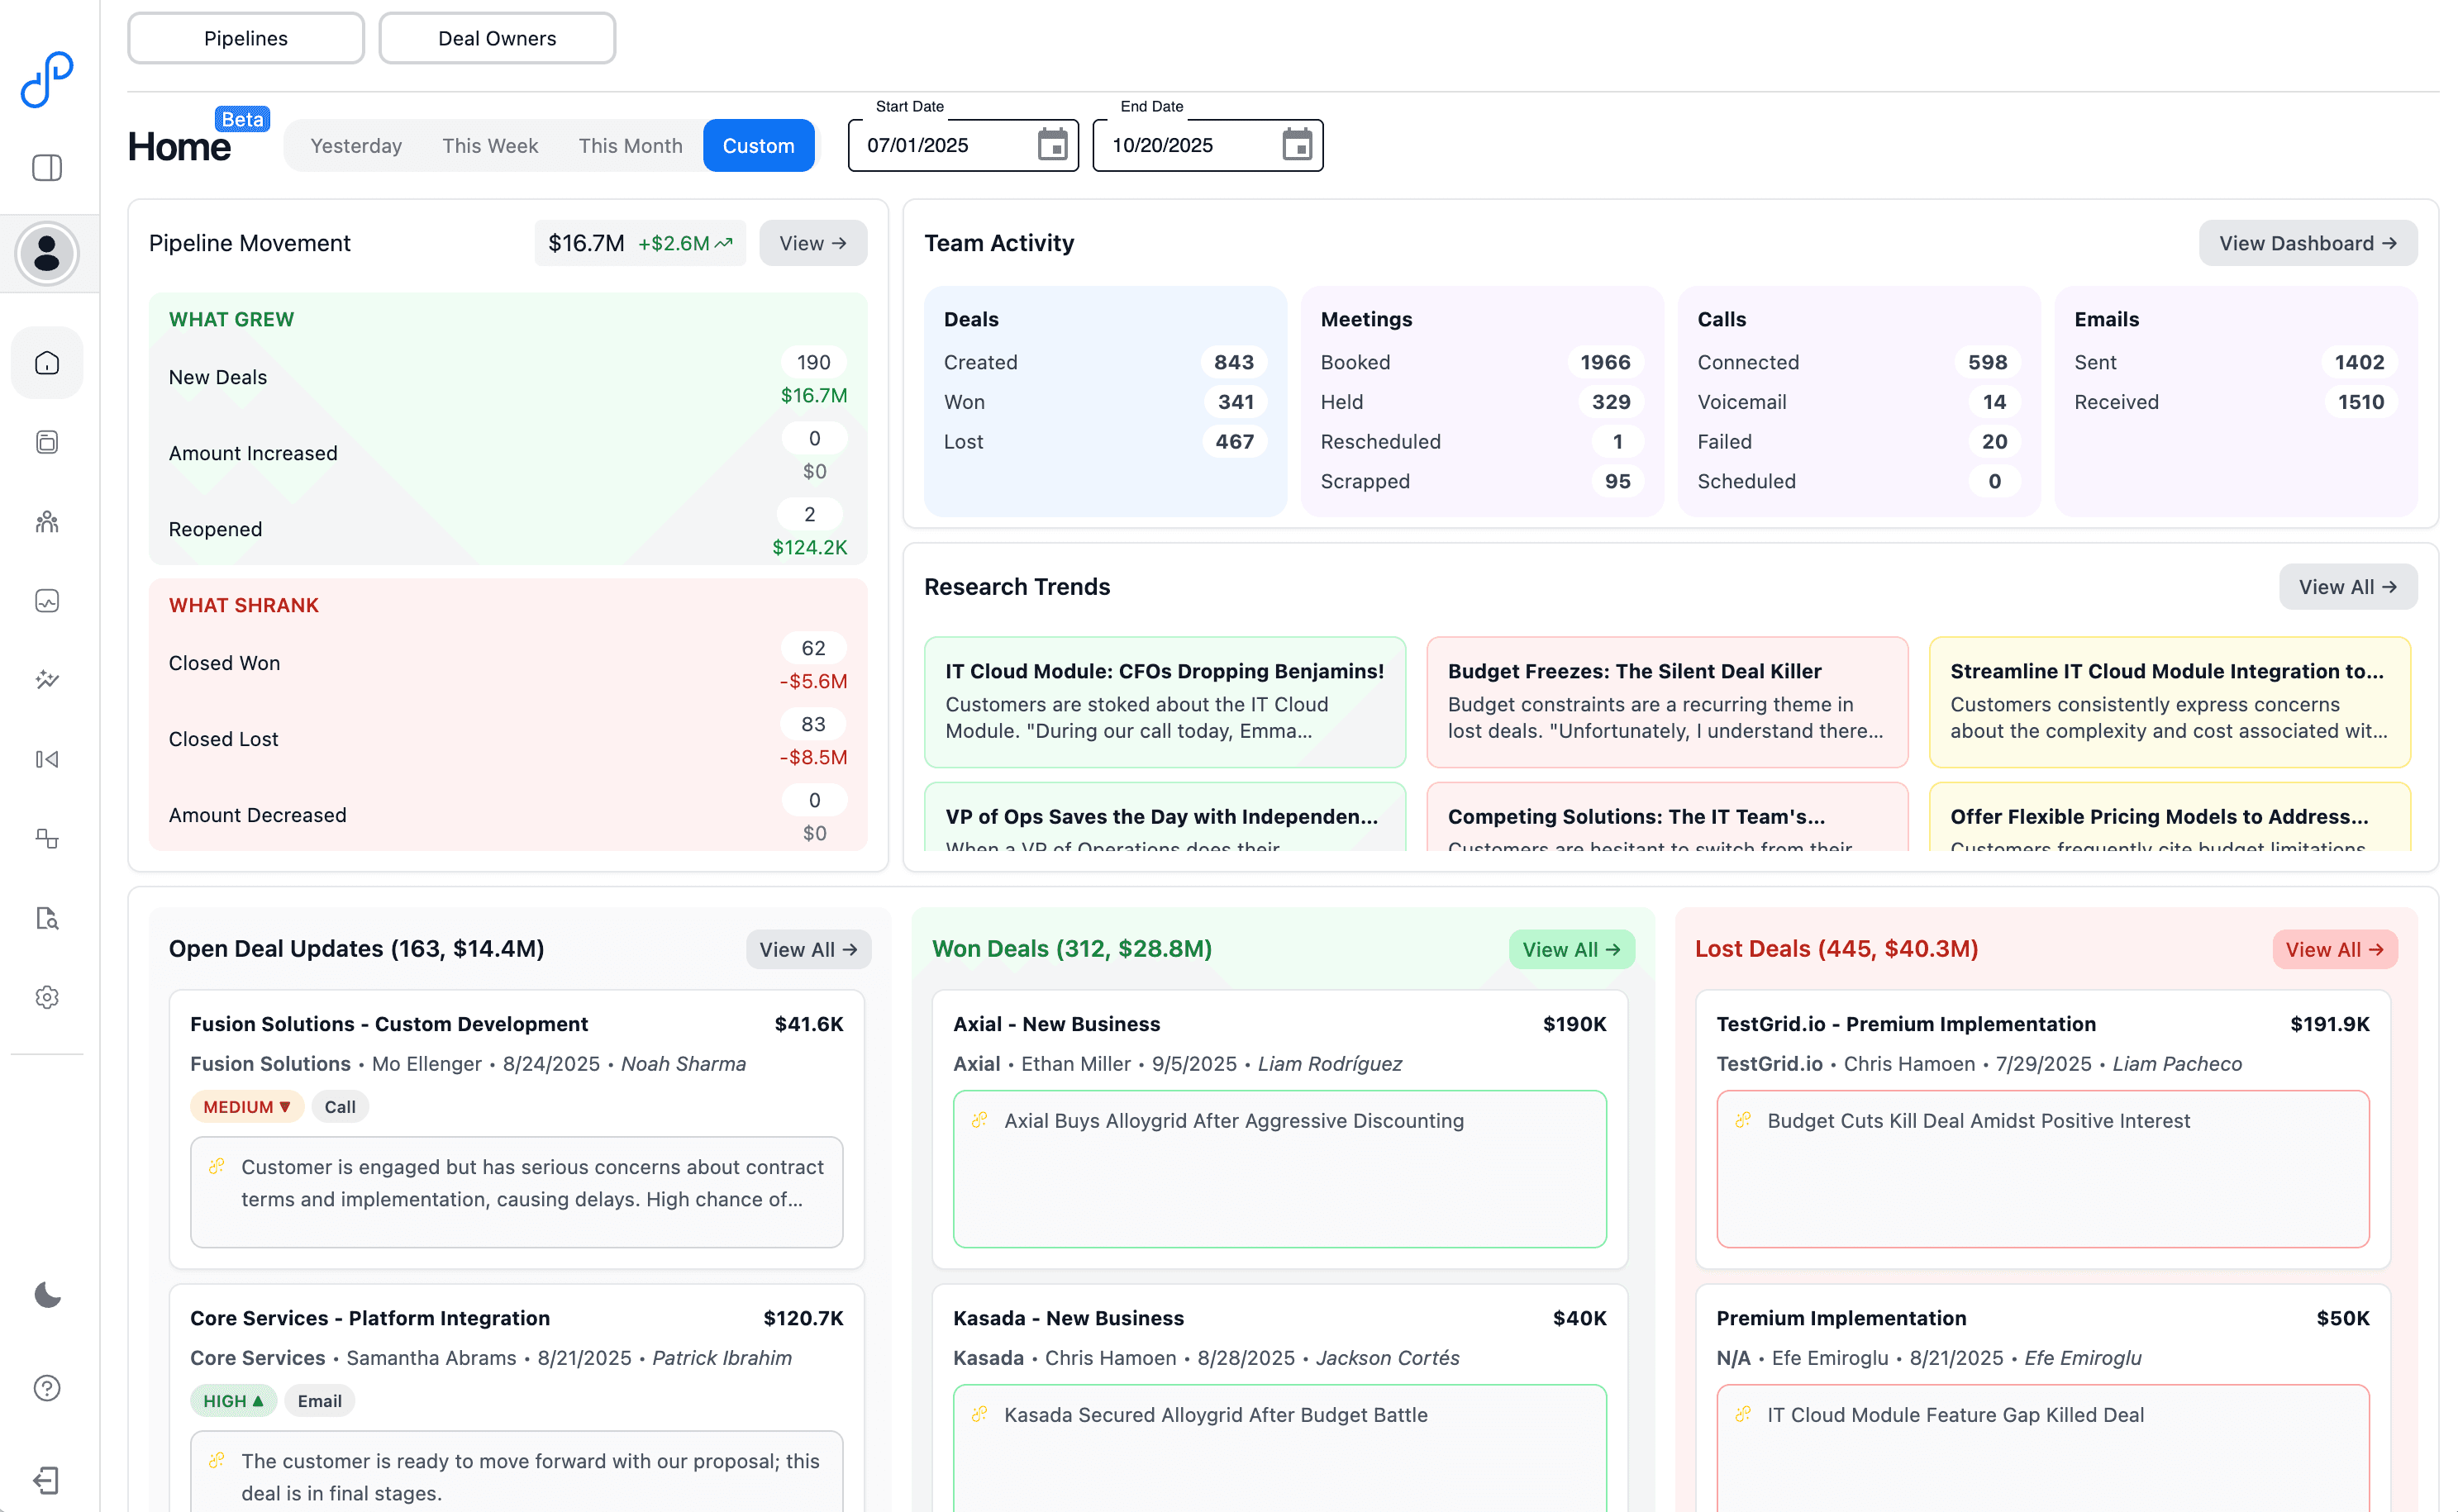This screenshot has height=1512, width=2458.
Task: Switch to the Deal Owners tab
Action: coord(497,38)
